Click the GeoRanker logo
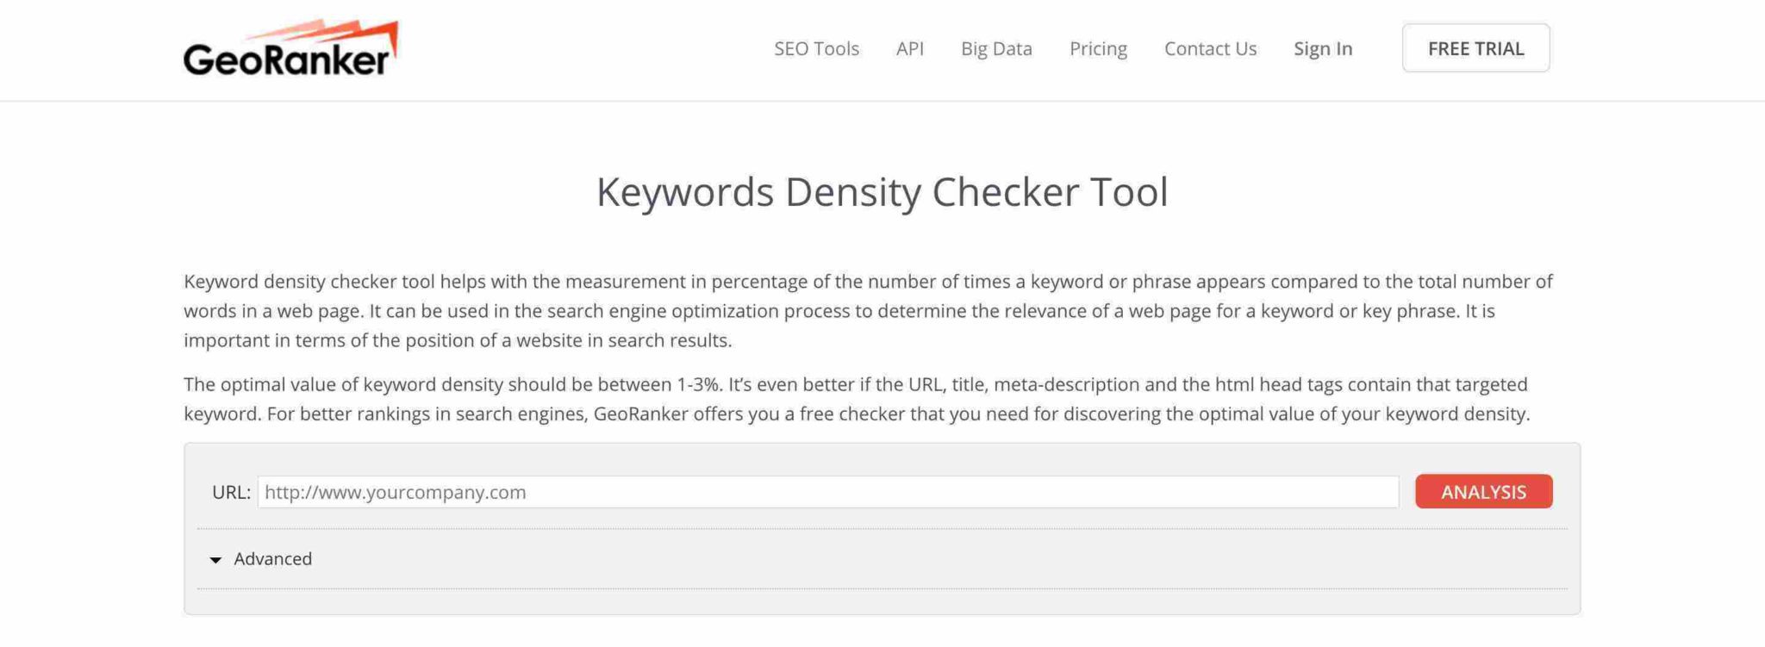This screenshot has width=1765, height=647. [x=290, y=49]
